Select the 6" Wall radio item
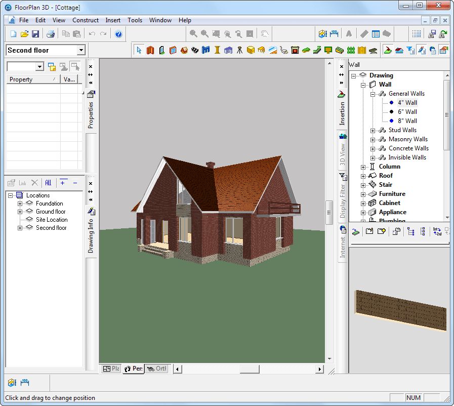The width and height of the screenshot is (454, 406). pyautogui.click(x=407, y=112)
